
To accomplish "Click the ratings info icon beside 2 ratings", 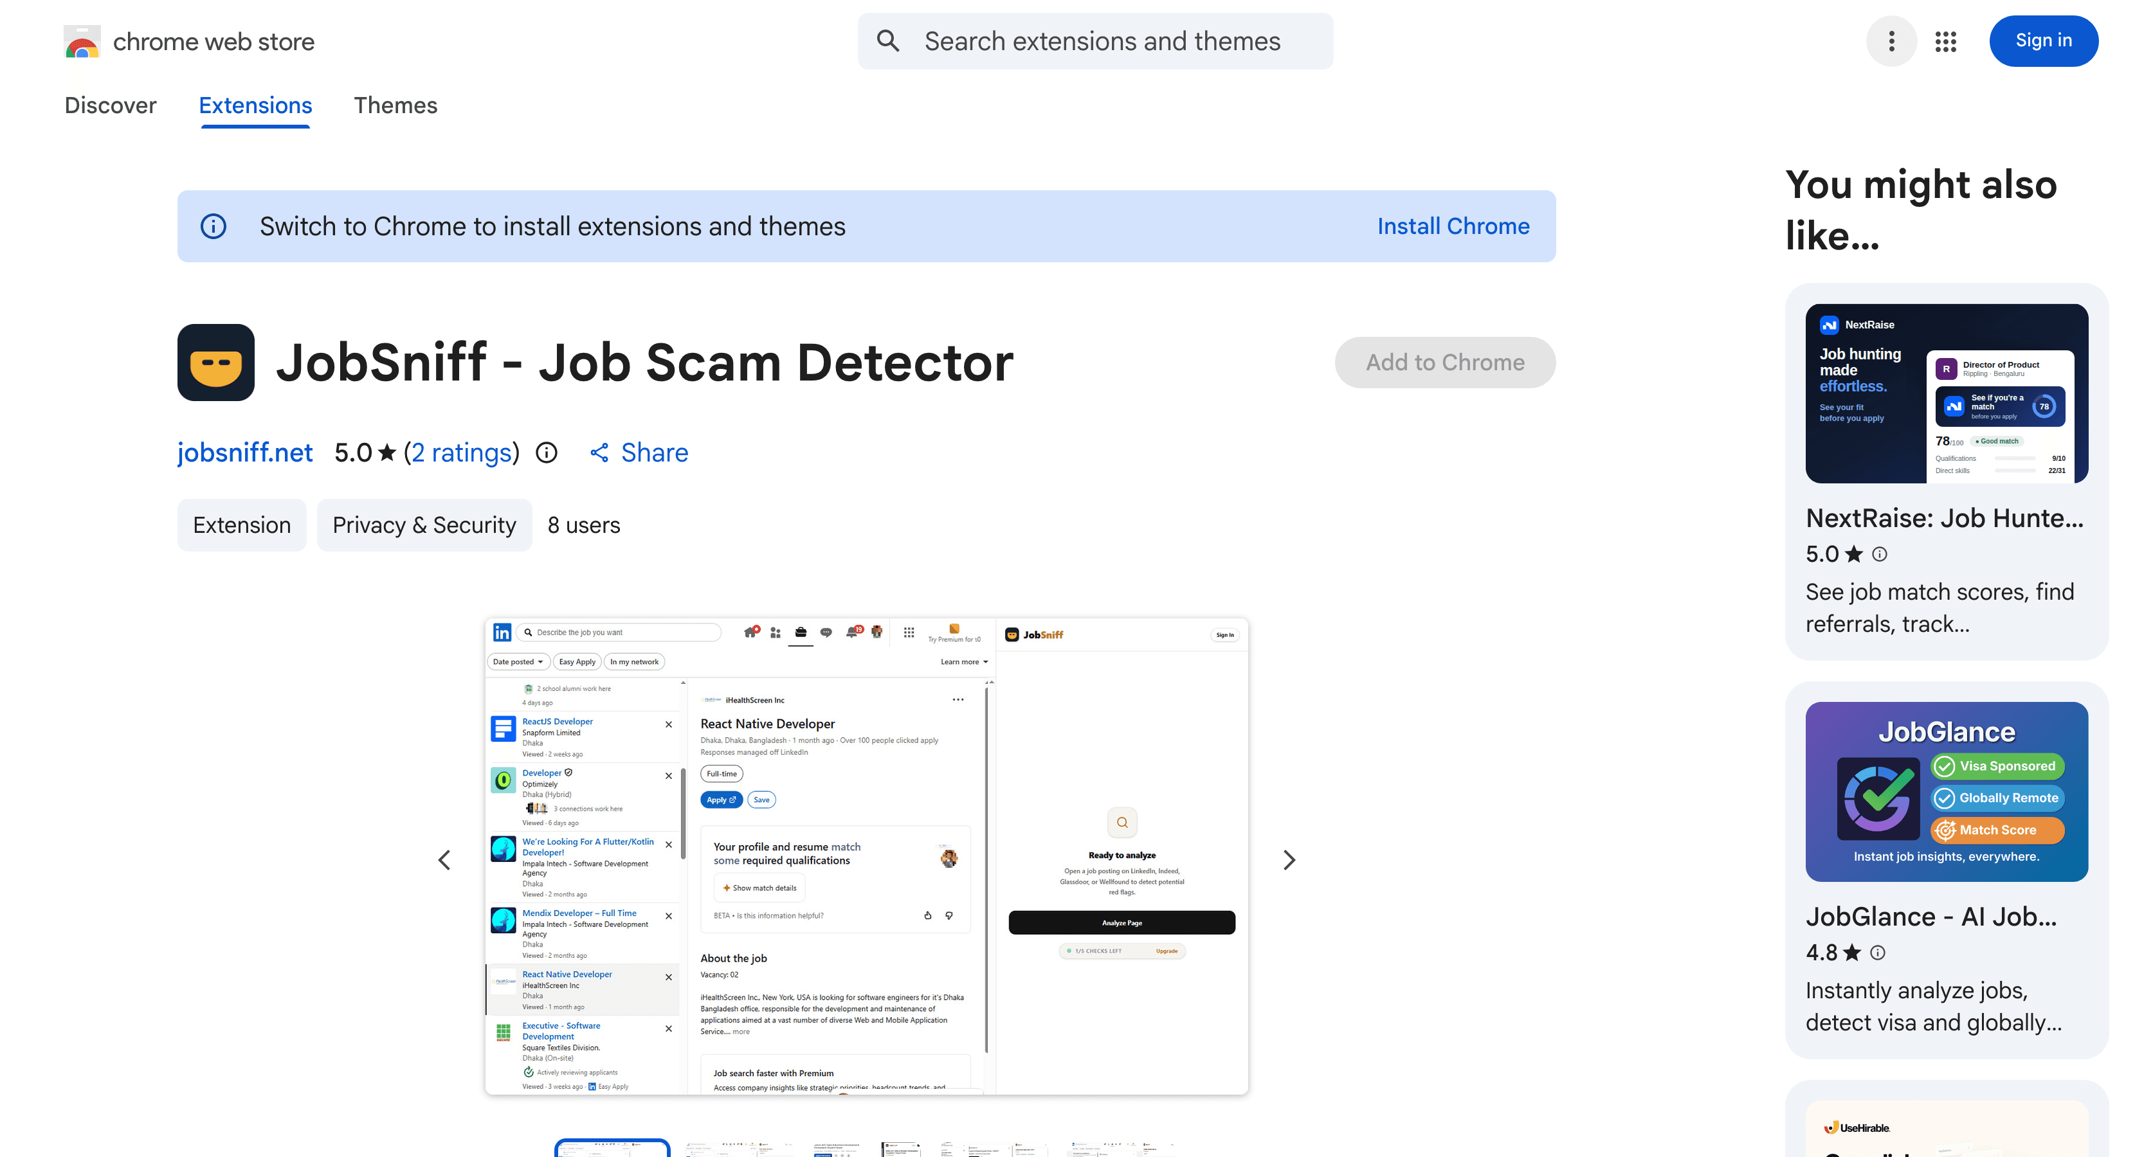I will [x=546, y=453].
